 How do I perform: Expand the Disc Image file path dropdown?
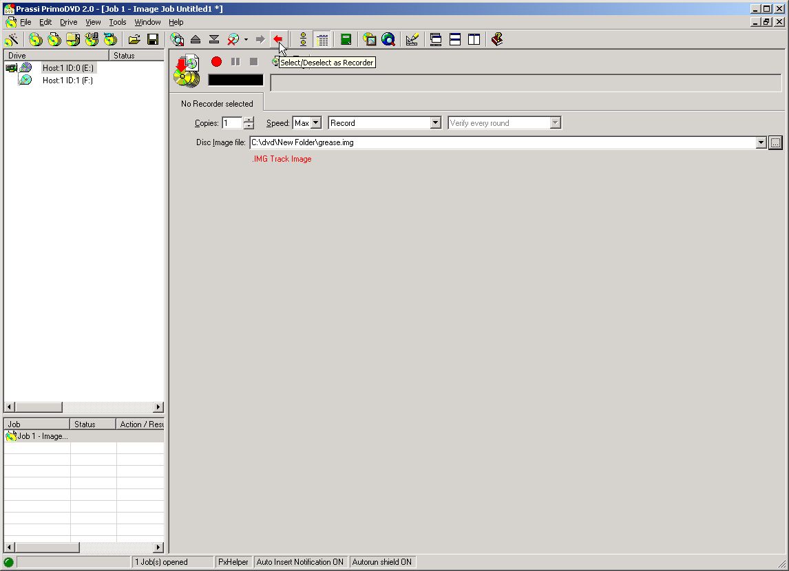click(x=761, y=143)
